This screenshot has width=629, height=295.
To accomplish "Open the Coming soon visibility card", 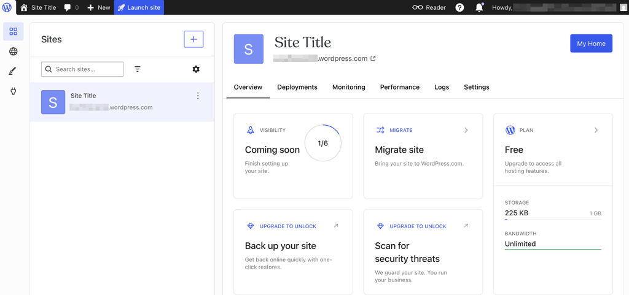I will (293, 156).
